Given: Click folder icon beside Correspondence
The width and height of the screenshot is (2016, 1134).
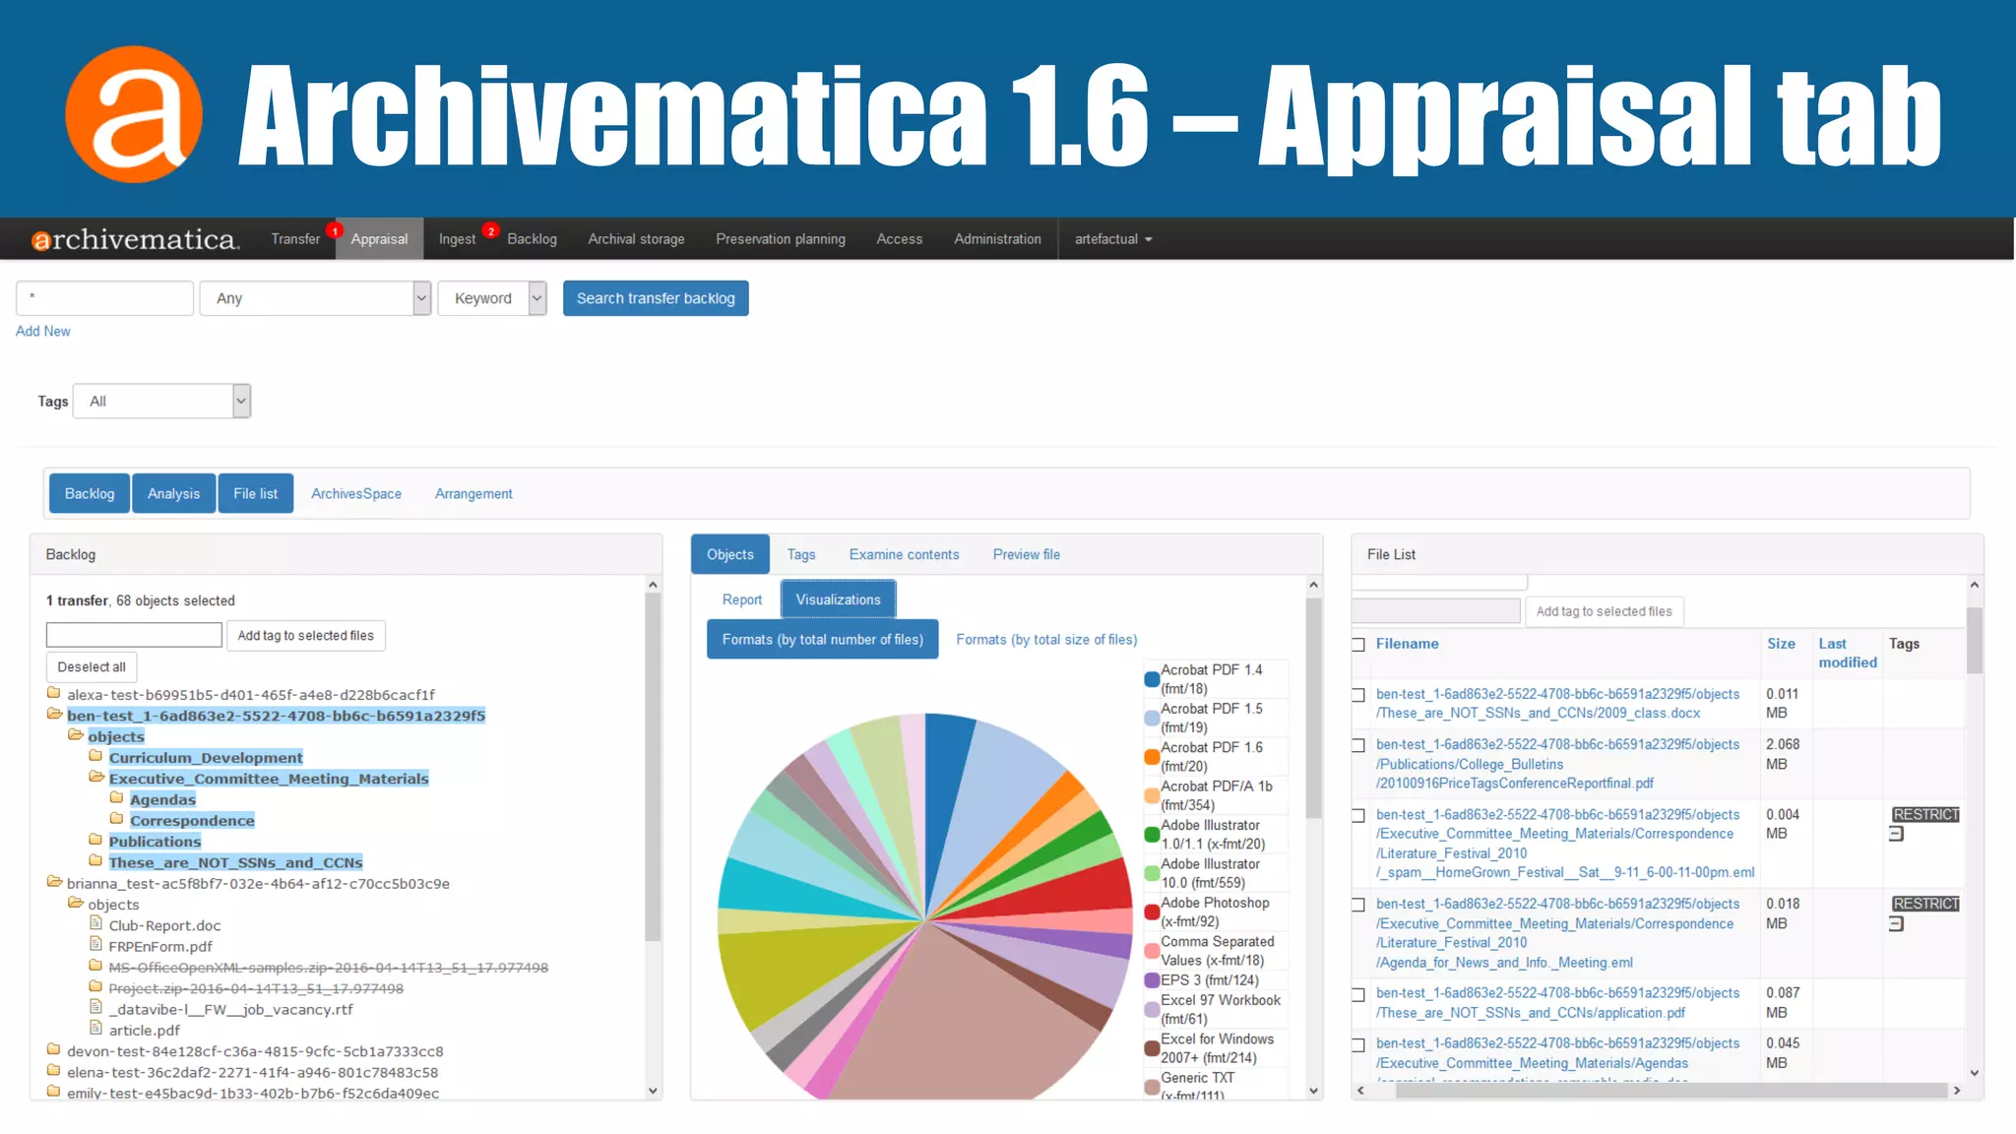Looking at the screenshot, I should tap(116, 819).
